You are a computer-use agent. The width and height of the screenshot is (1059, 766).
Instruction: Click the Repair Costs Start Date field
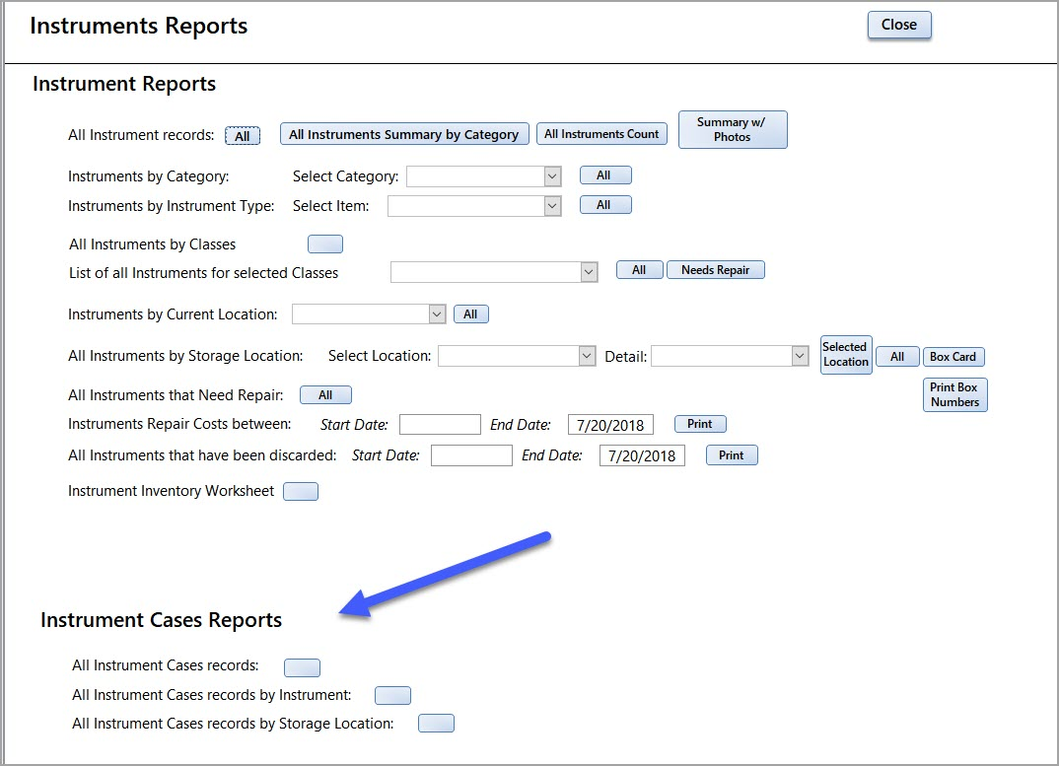440,425
